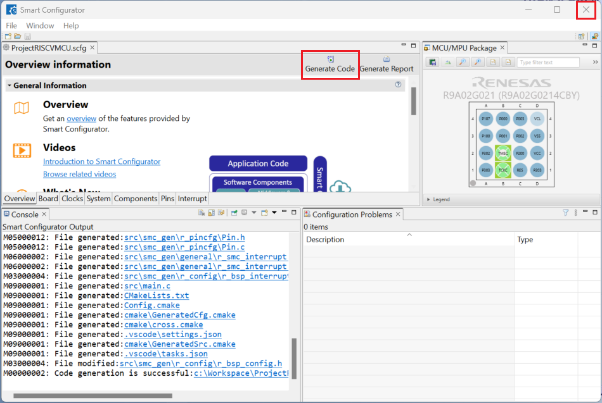This screenshot has height=403, width=602.
Task: Click the Generate Report button
Action: coord(387,65)
